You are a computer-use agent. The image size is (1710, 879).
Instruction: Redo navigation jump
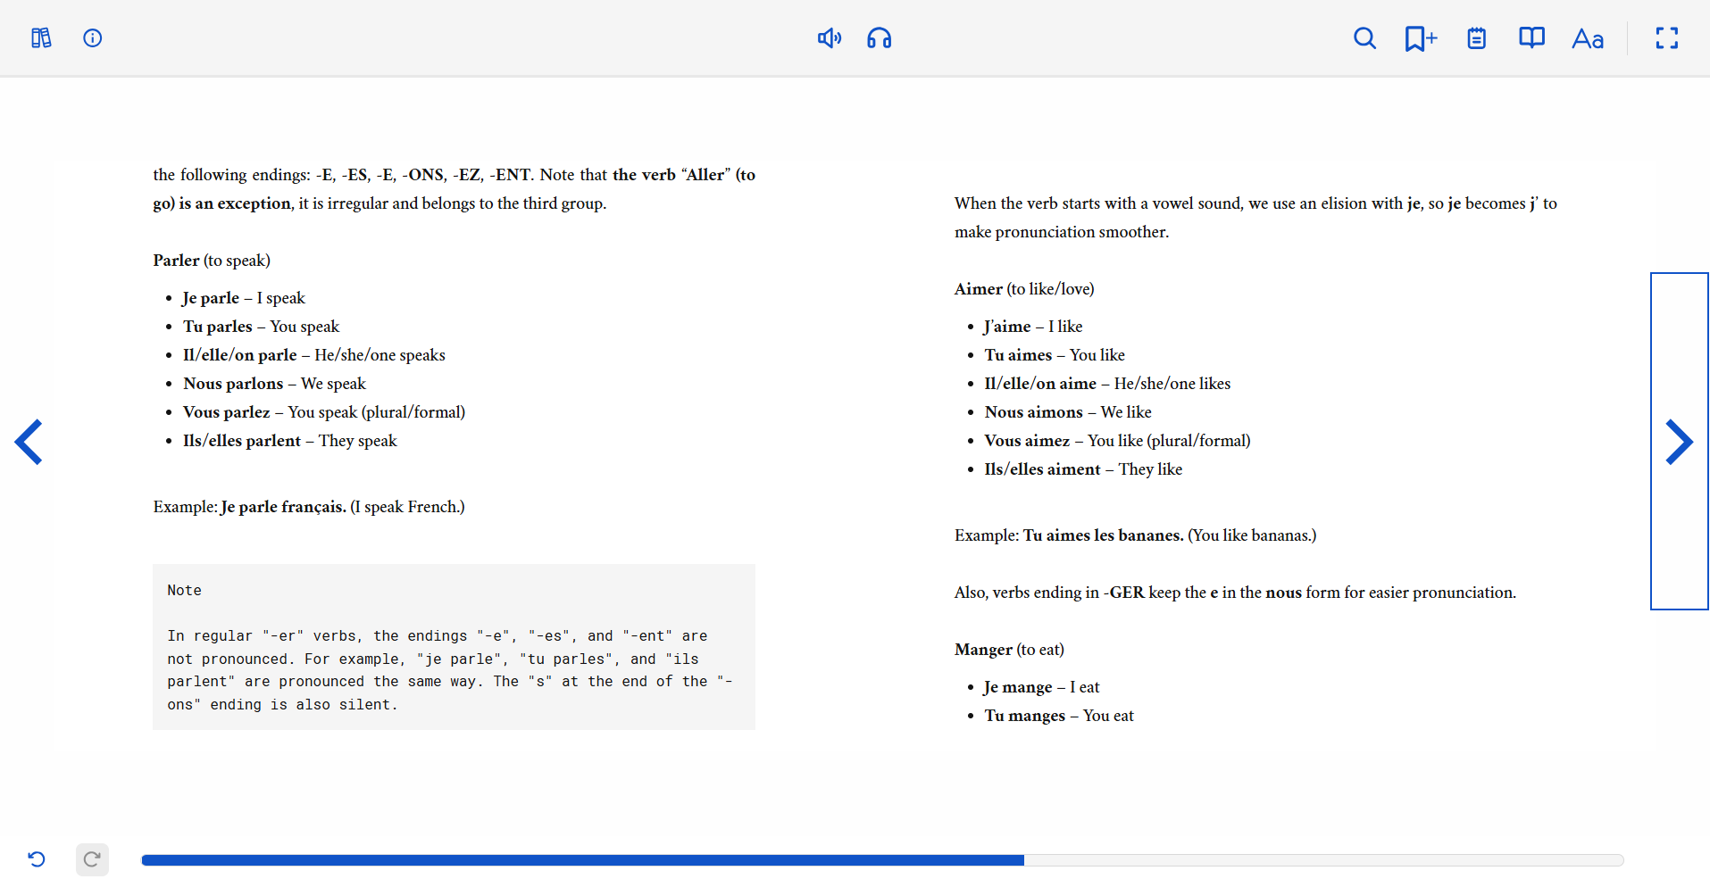[92, 859]
